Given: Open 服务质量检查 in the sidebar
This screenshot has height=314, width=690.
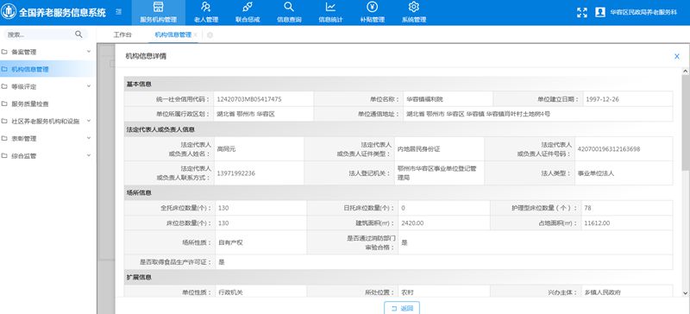Looking at the screenshot, I should coord(47,104).
